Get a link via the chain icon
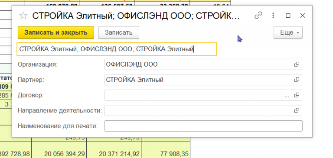The height and width of the screenshot is (158, 333). tap(258, 16)
